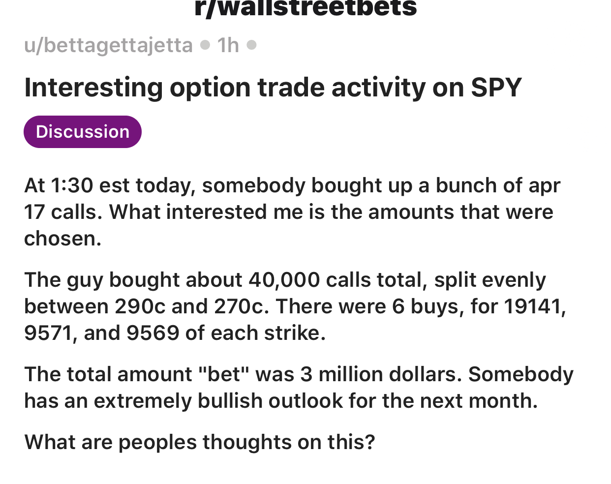The height and width of the screenshot is (484, 611).
Task: Open the r/wallstreetbets subreddit header
Action: tap(305, 8)
